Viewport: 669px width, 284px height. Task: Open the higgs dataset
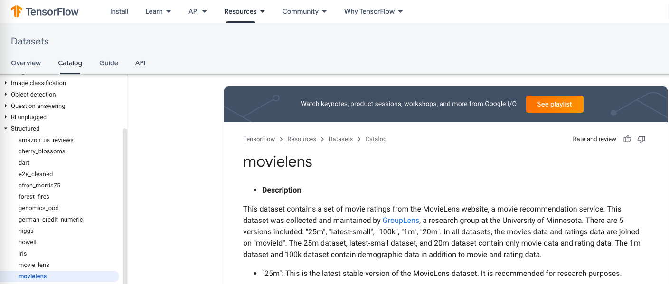pos(26,231)
